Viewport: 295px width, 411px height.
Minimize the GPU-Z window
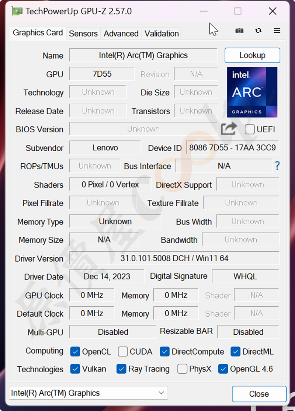pos(204,11)
